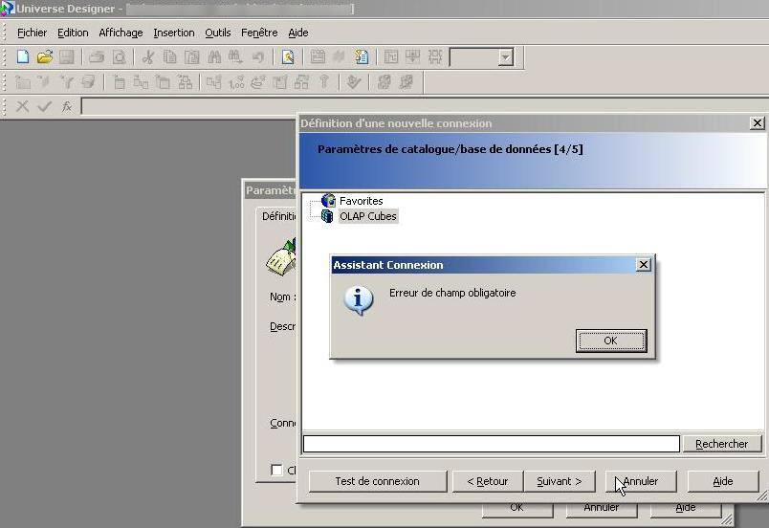Click the Rechercher button
Screen dimensions: 769x528
point(721,444)
